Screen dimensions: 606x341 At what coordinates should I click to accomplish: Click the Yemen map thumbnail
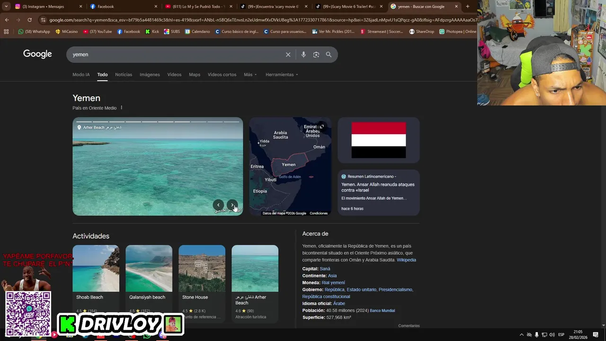[290, 166]
